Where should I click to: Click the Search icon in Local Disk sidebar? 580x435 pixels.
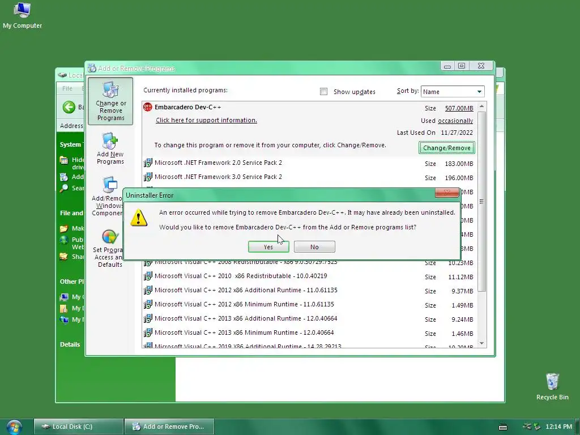pos(64,188)
